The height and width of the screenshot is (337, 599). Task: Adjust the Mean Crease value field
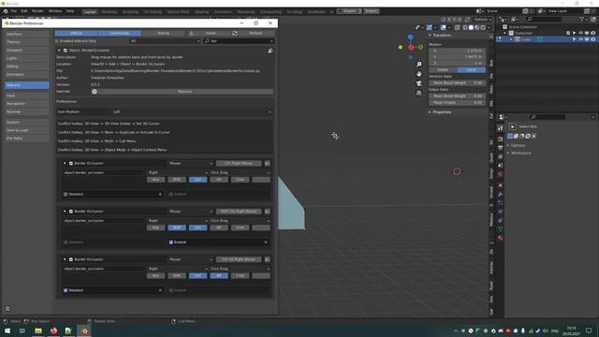click(458, 103)
